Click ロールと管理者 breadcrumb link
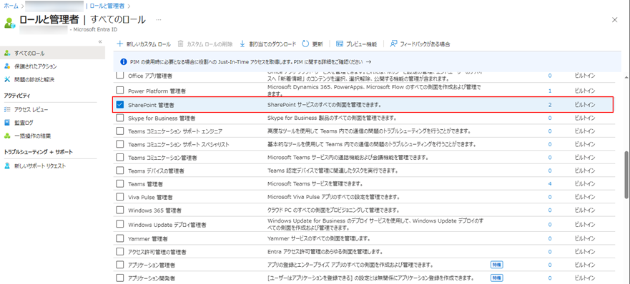Viewport: 630px width, 284px height. [108, 6]
